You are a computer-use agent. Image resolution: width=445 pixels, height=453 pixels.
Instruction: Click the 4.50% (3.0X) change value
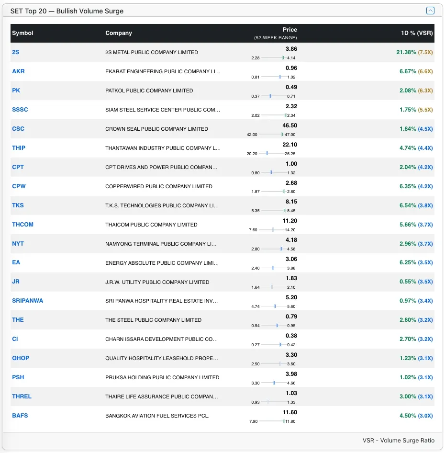416,416
